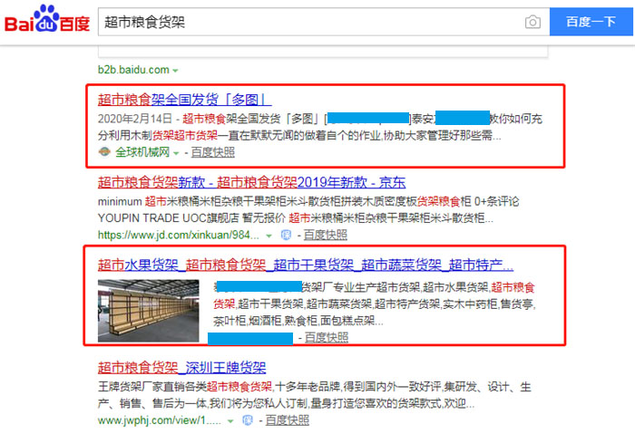Click the 百度一下 search button
This screenshot has width=635, height=434.
pos(591,22)
